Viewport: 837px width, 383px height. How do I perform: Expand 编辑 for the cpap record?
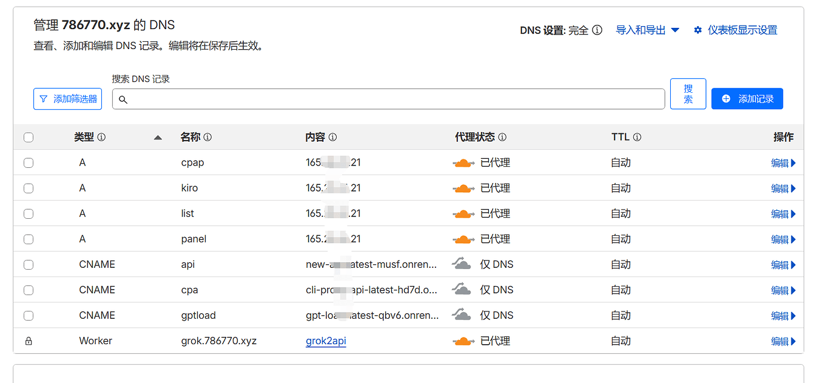(783, 163)
